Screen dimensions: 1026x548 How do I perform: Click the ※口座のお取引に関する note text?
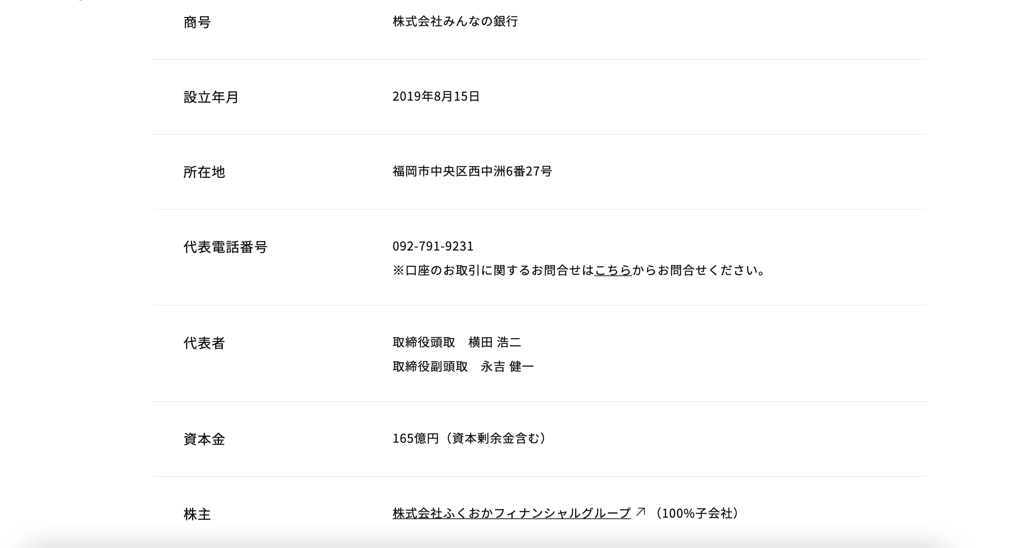tap(493, 270)
